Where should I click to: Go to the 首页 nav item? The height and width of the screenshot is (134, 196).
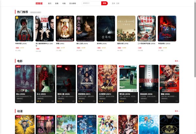[x=50, y=3]
